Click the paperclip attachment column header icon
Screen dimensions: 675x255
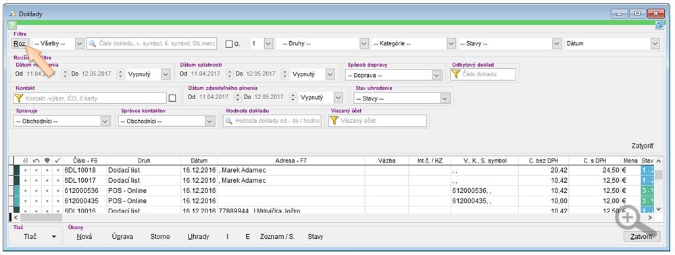(26, 161)
